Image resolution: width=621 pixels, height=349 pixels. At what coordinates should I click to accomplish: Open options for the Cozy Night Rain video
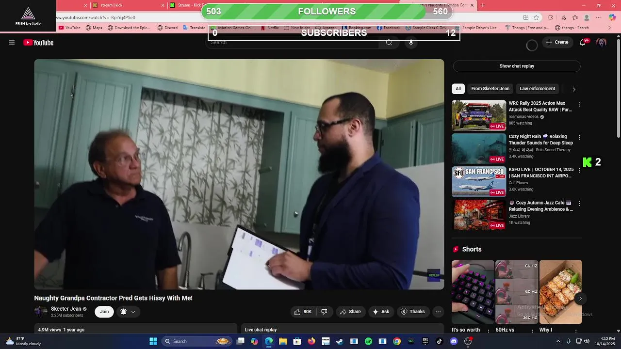pos(579,137)
